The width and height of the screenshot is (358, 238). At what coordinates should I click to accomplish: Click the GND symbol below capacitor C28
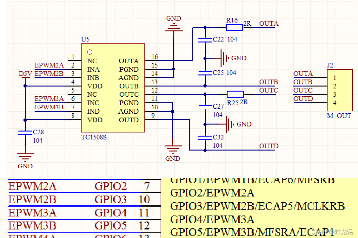pos(25,158)
